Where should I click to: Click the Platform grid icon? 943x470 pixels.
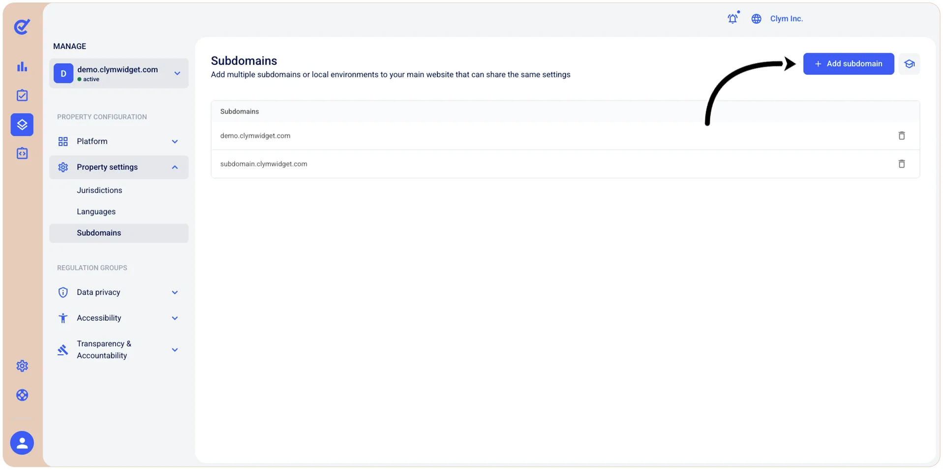(63, 142)
